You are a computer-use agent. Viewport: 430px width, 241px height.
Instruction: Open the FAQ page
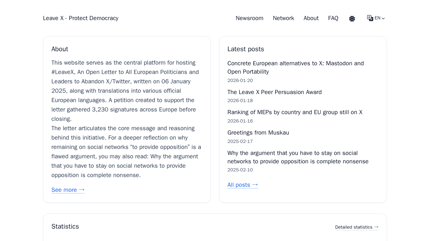tap(333, 18)
